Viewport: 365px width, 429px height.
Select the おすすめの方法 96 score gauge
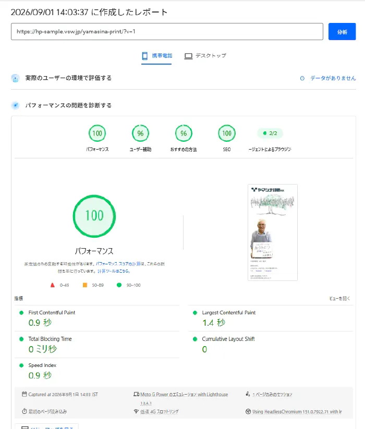pos(184,133)
